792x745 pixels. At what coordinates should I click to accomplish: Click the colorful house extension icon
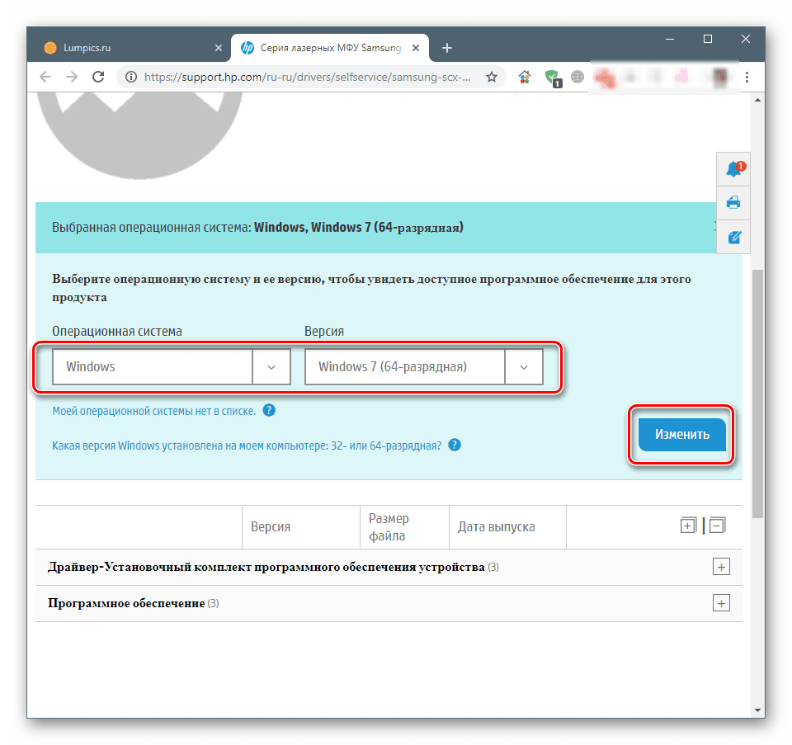(525, 77)
